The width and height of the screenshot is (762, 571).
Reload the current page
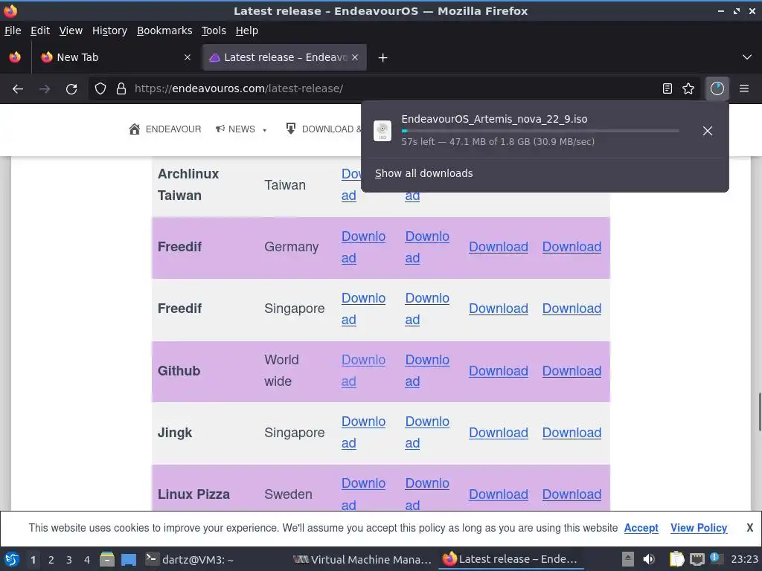click(x=71, y=88)
